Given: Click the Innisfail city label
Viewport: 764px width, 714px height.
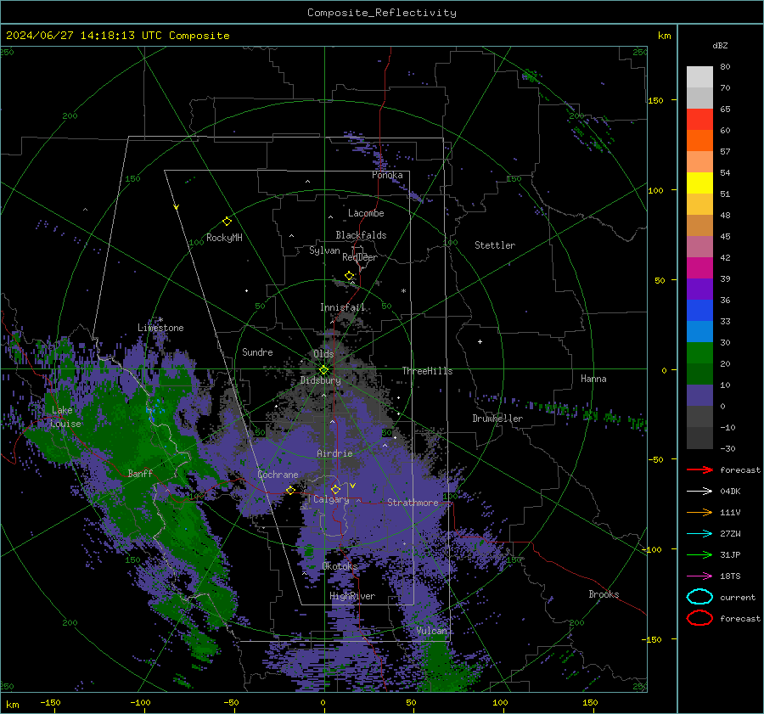Looking at the screenshot, I should (x=343, y=307).
